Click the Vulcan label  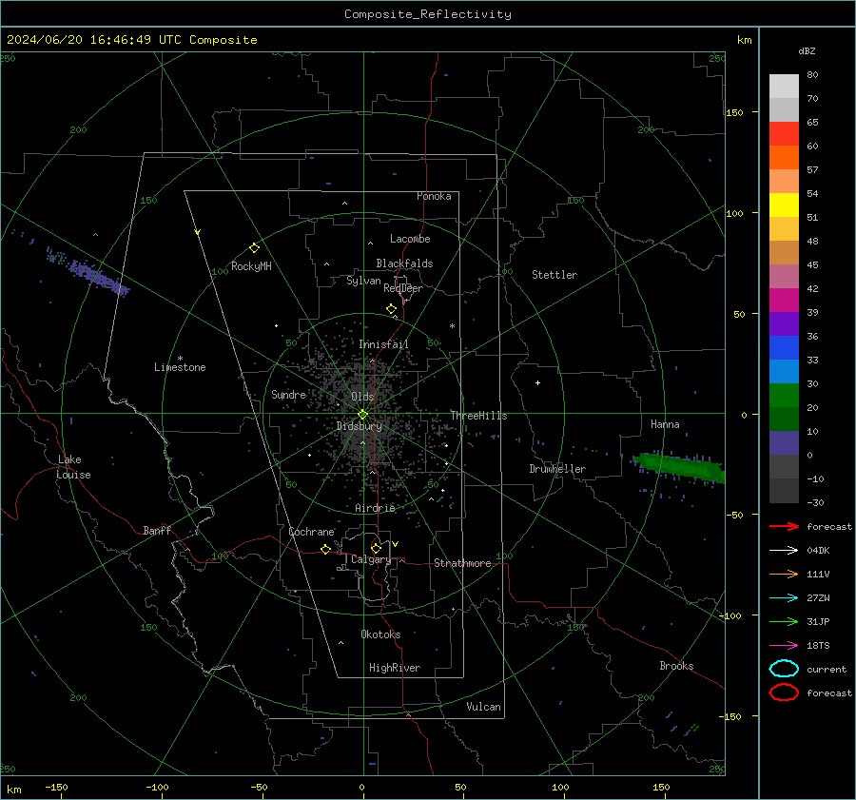tap(483, 707)
